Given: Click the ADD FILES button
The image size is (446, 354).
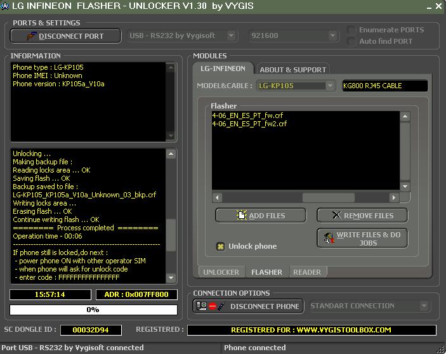Looking at the screenshot, I should point(261,216).
